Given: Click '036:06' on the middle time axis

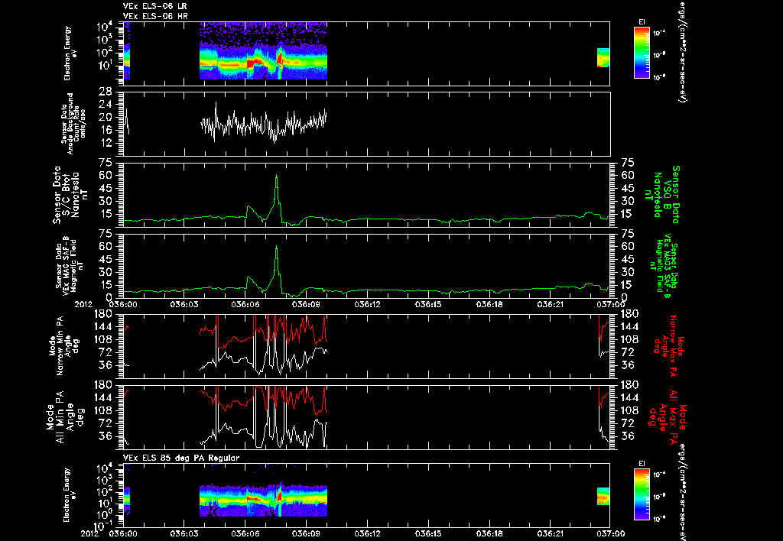Looking at the screenshot, I should [245, 304].
